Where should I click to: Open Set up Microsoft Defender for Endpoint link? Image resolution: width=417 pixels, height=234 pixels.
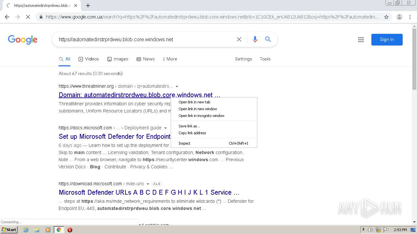[115, 136]
